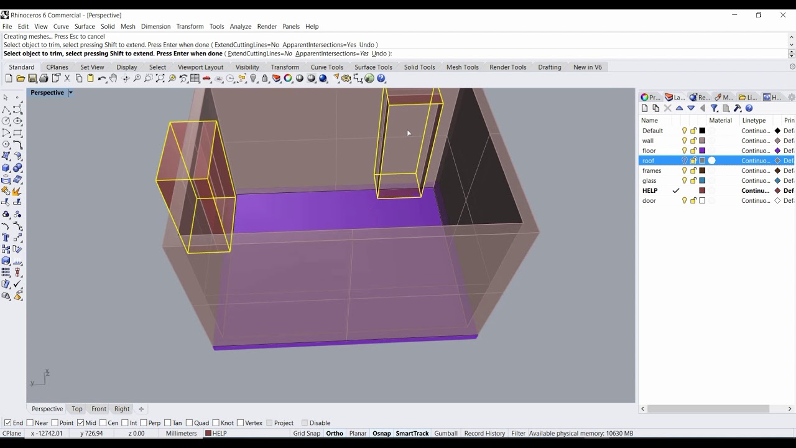This screenshot has width=796, height=448.
Task: Click the New Layer icon in Layers panel
Action: (x=644, y=108)
